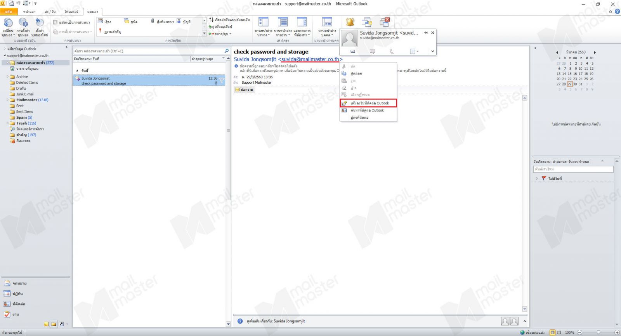The width and height of the screenshot is (621, 336).
Task: Expand the Archive folder
Action: [x=7, y=77]
